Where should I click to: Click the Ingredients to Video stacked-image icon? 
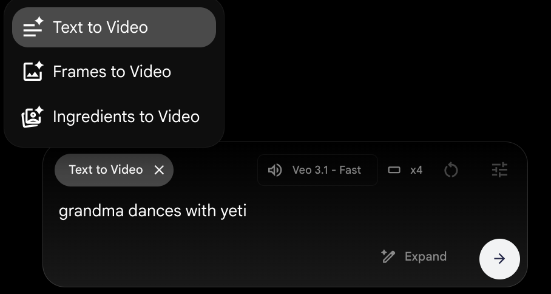(x=33, y=117)
